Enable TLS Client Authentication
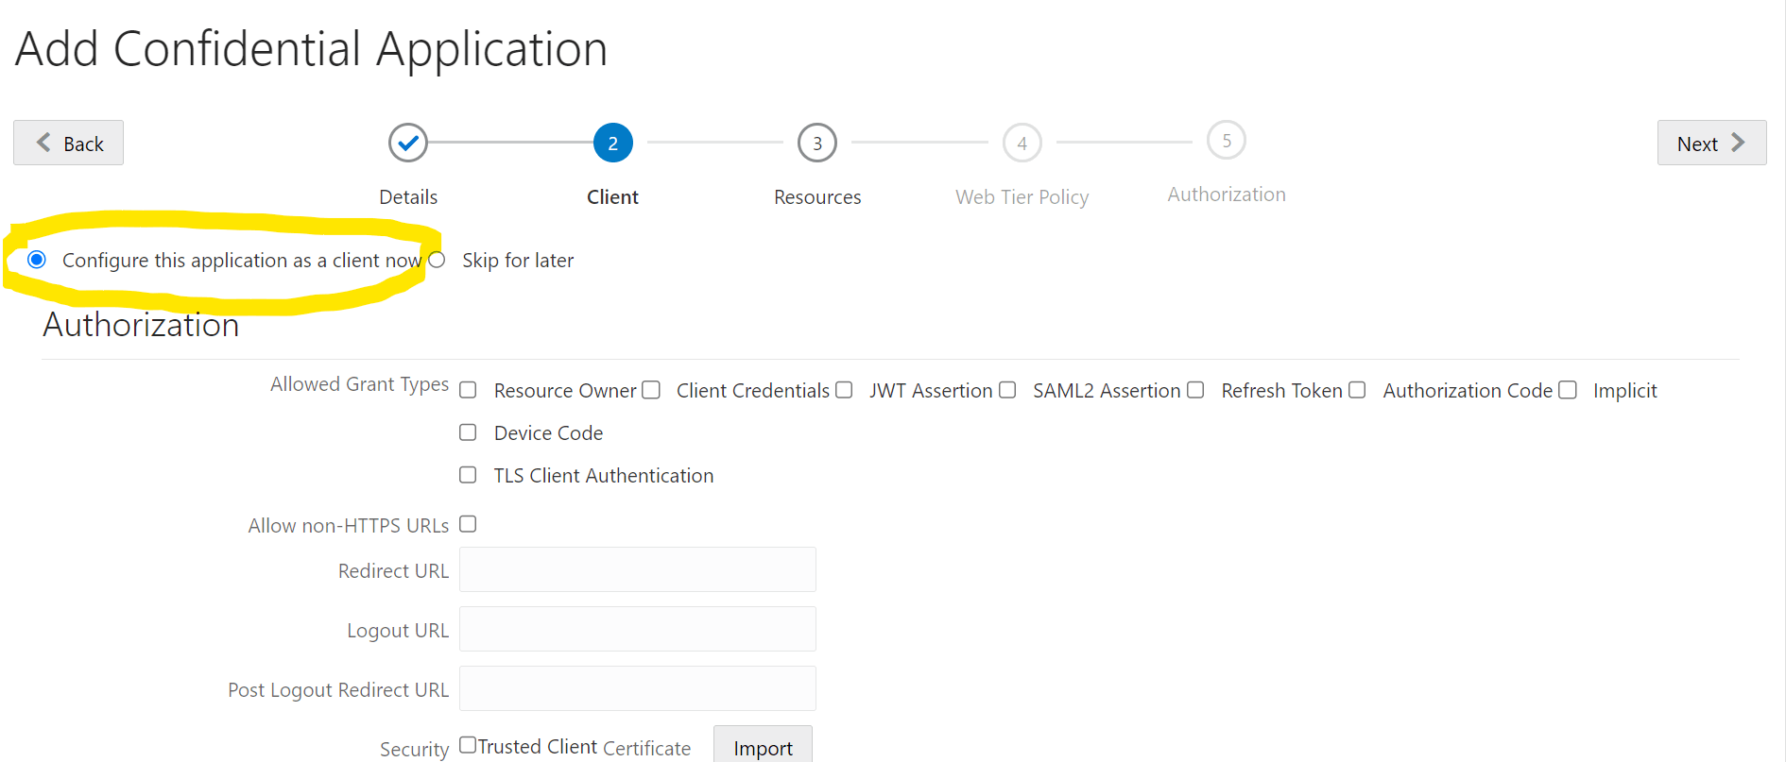Image resolution: width=1786 pixels, height=762 pixels. [x=468, y=475]
